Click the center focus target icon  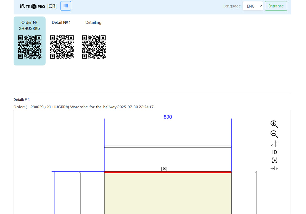[275, 161]
